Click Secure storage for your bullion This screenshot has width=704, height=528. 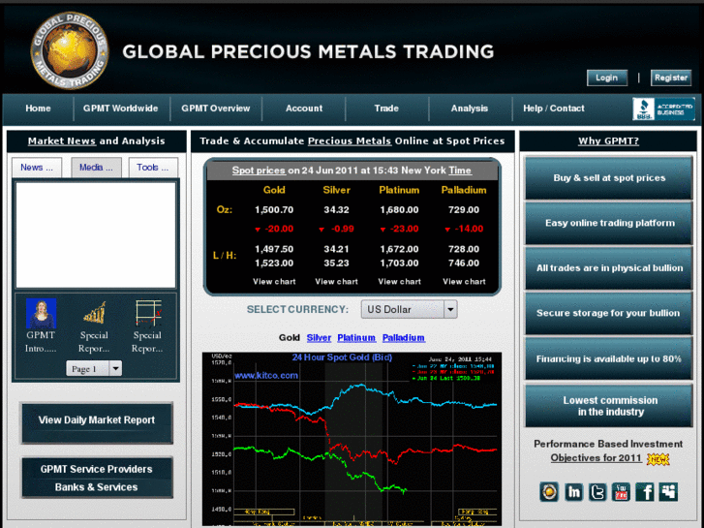tap(609, 313)
